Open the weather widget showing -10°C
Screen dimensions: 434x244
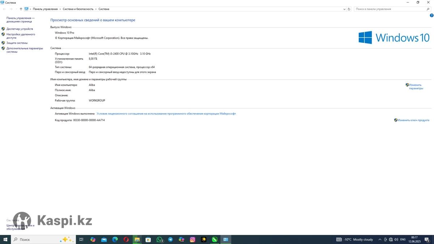[x=355, y=239]
